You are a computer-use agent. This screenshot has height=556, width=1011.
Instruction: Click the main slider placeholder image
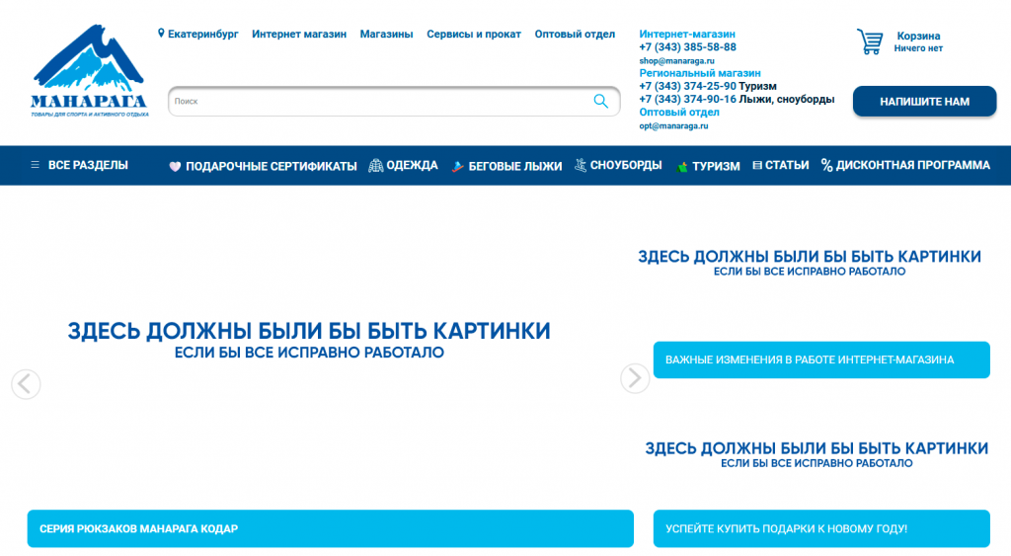point(309,340)
